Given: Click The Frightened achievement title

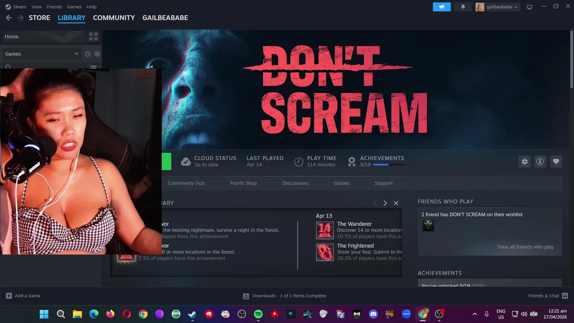Looking at the screenshot, I should tap(355, 246).
